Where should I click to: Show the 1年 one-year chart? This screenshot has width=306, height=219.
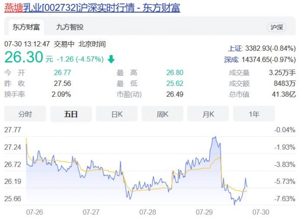pyautogui.click(x=254, y=114)
